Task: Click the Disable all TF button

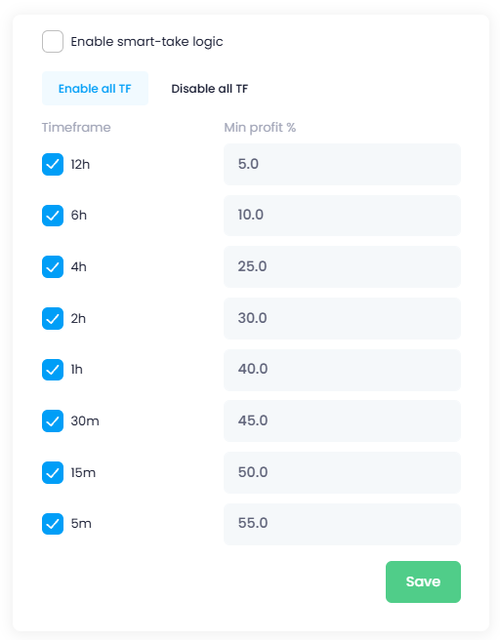Action: tap(210, 89)
